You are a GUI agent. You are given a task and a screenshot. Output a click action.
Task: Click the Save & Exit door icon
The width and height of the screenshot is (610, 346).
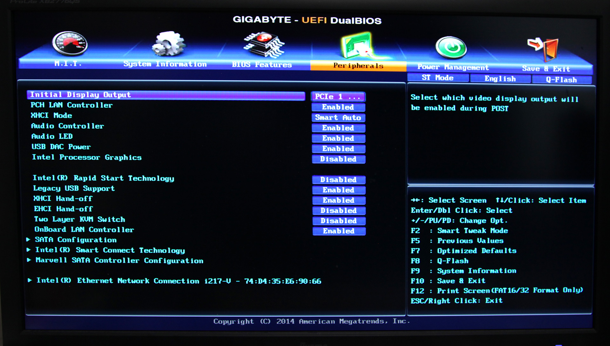(543, 49)
